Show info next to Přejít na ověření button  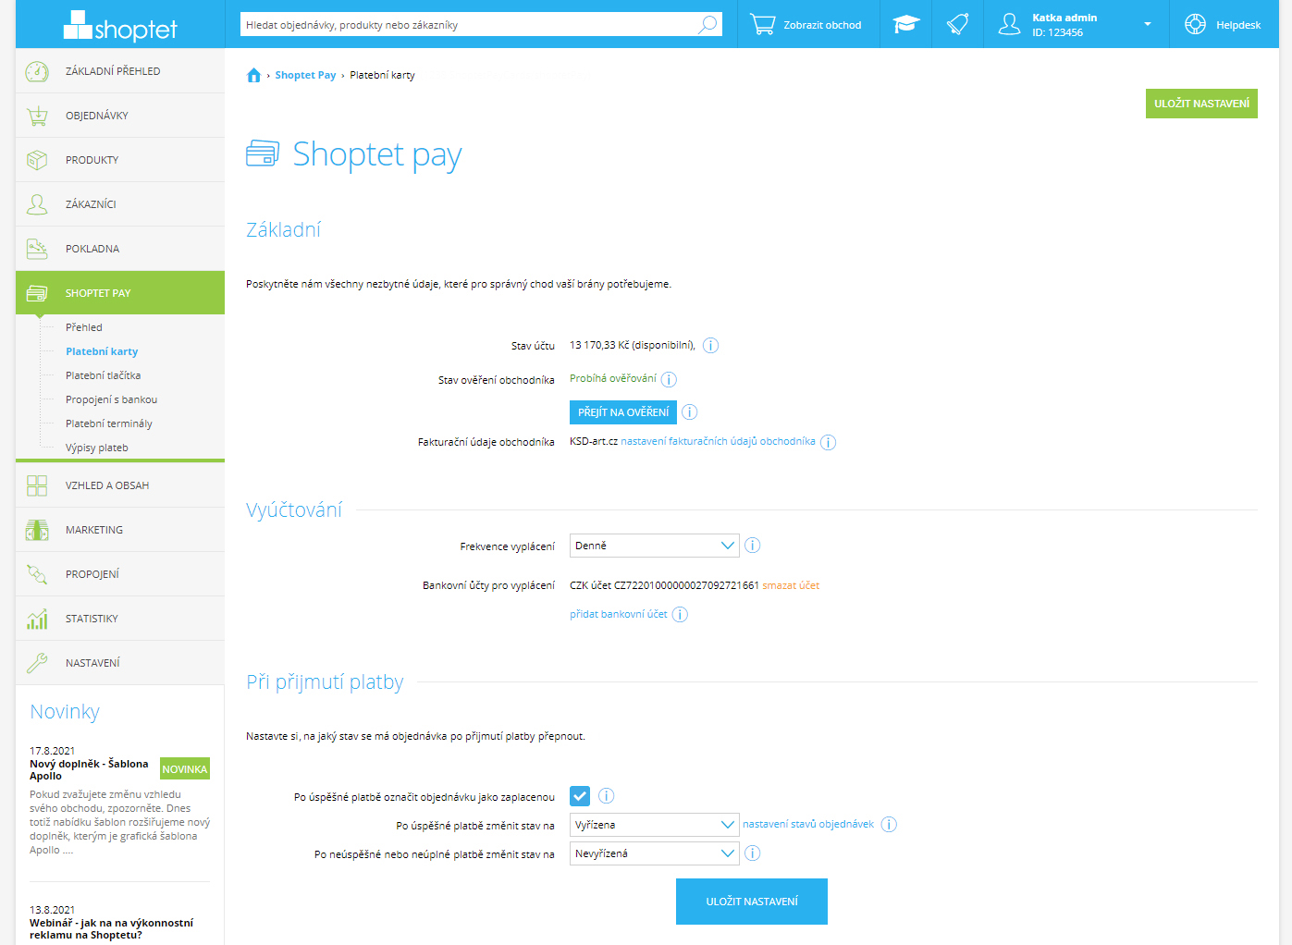click(x=689, y=412)
